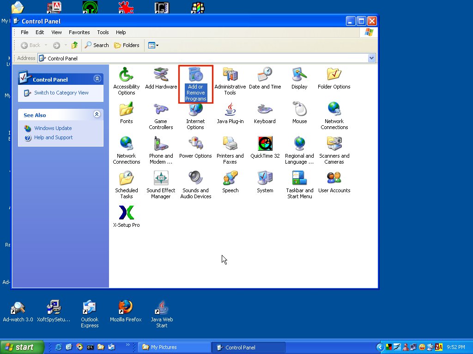Open the Address bar dropdown arrow
The width and height of the screenshot is (473, 354).
pos(372,58)
